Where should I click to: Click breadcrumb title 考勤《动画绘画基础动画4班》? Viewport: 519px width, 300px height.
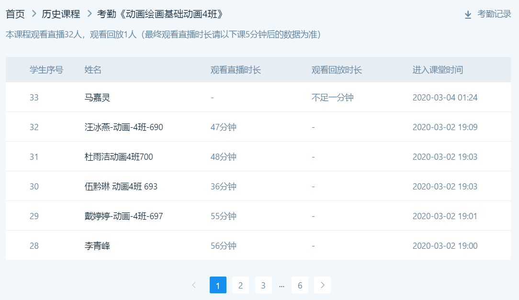click(x=160, y=14)
